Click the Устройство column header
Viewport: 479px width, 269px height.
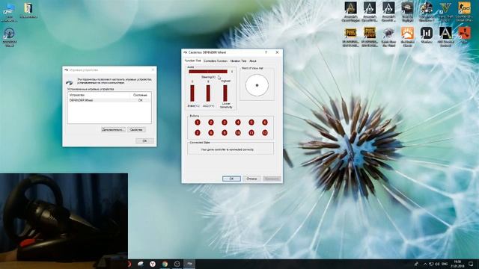(x=100, y=95)
